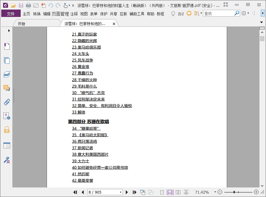Go to the next page
This screenshot has width=266, height=197.
(x=127, y=192)
